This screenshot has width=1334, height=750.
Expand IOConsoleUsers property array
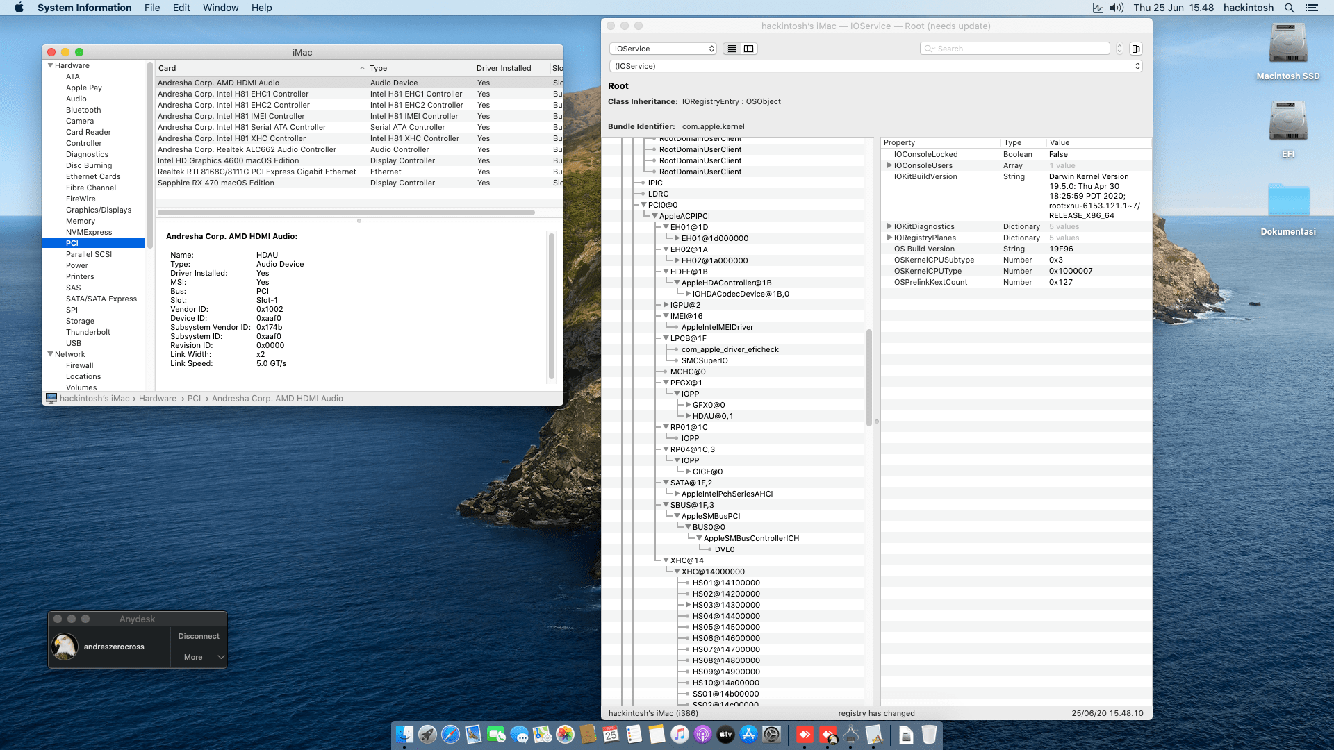(889, 165)
